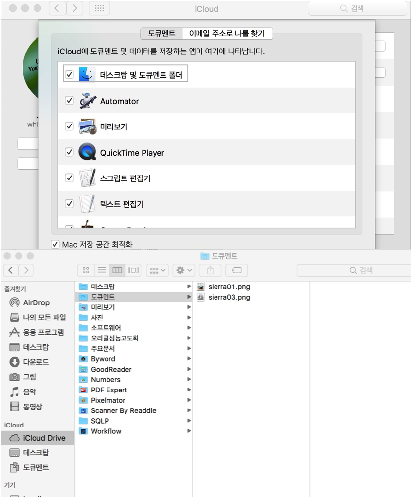
Task: Click the 미리보기 app icon
Action: 88,126
